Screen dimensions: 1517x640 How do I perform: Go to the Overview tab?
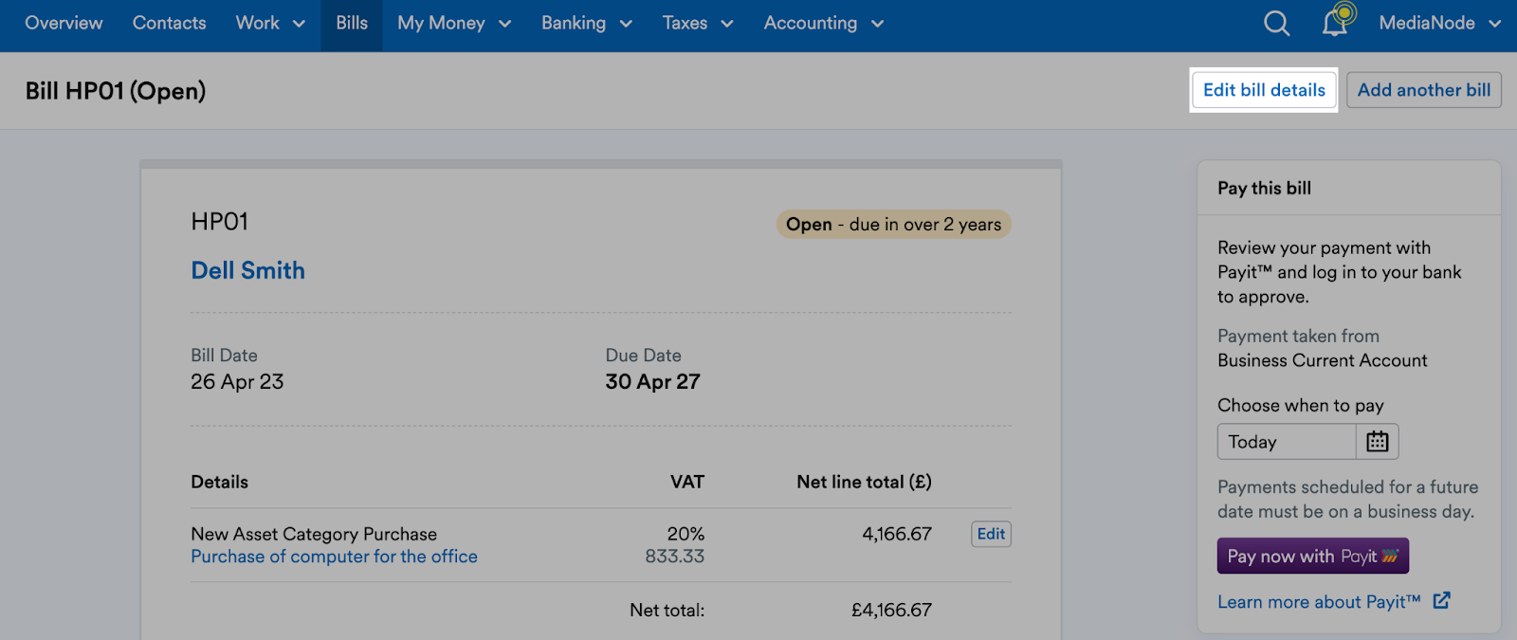pyautogui.click(x=64, y=23)
